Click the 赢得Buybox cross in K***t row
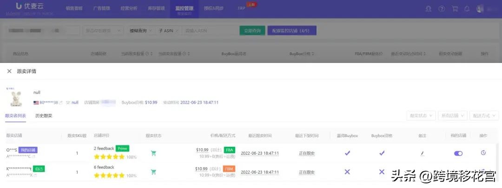This screenshot has width=502, height=188. click(347, 172)
